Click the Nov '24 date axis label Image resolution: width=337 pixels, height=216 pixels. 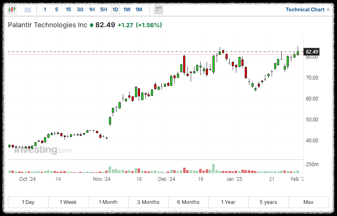[101, 179]
